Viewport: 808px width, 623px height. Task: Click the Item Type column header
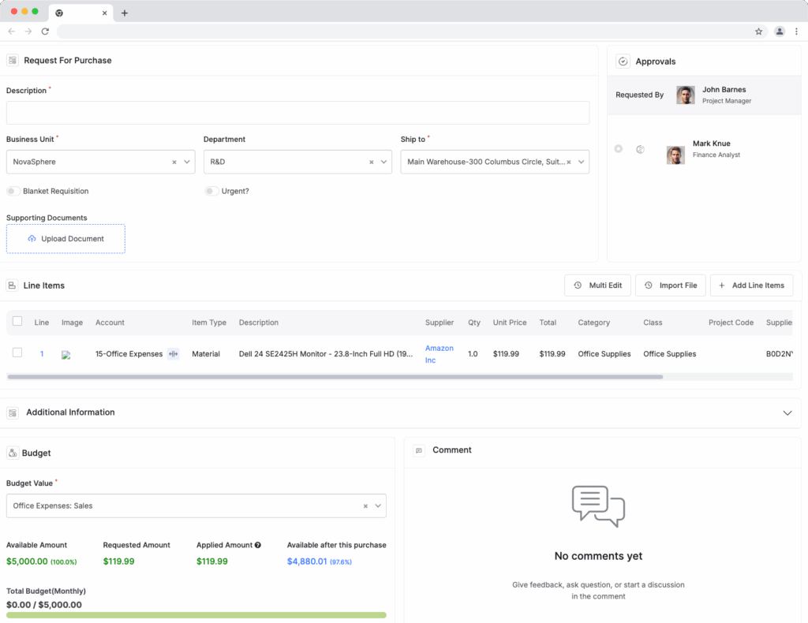pyautogui.click(x=209, y=323)
